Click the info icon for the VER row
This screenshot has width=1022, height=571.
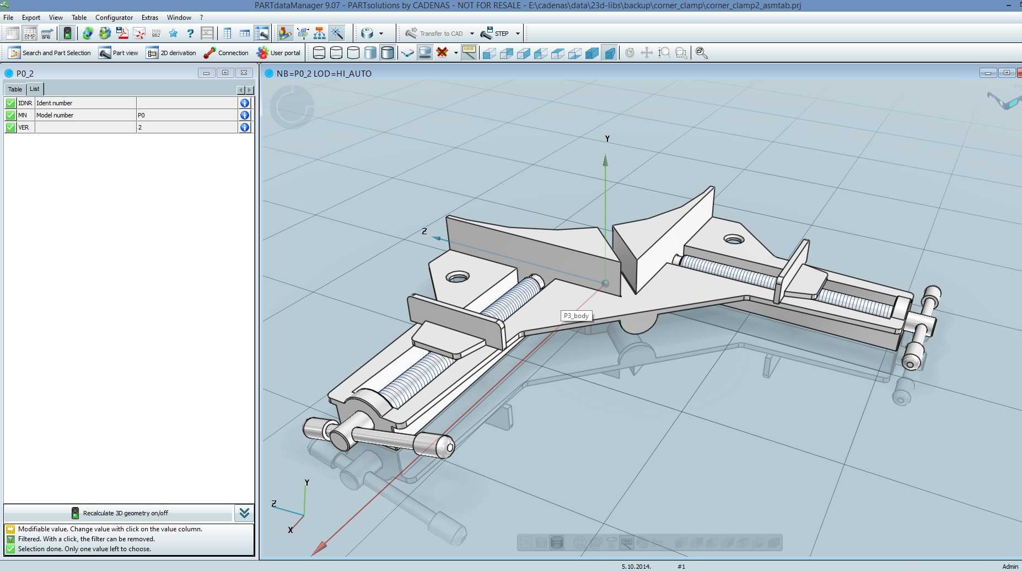pos(245,127)
